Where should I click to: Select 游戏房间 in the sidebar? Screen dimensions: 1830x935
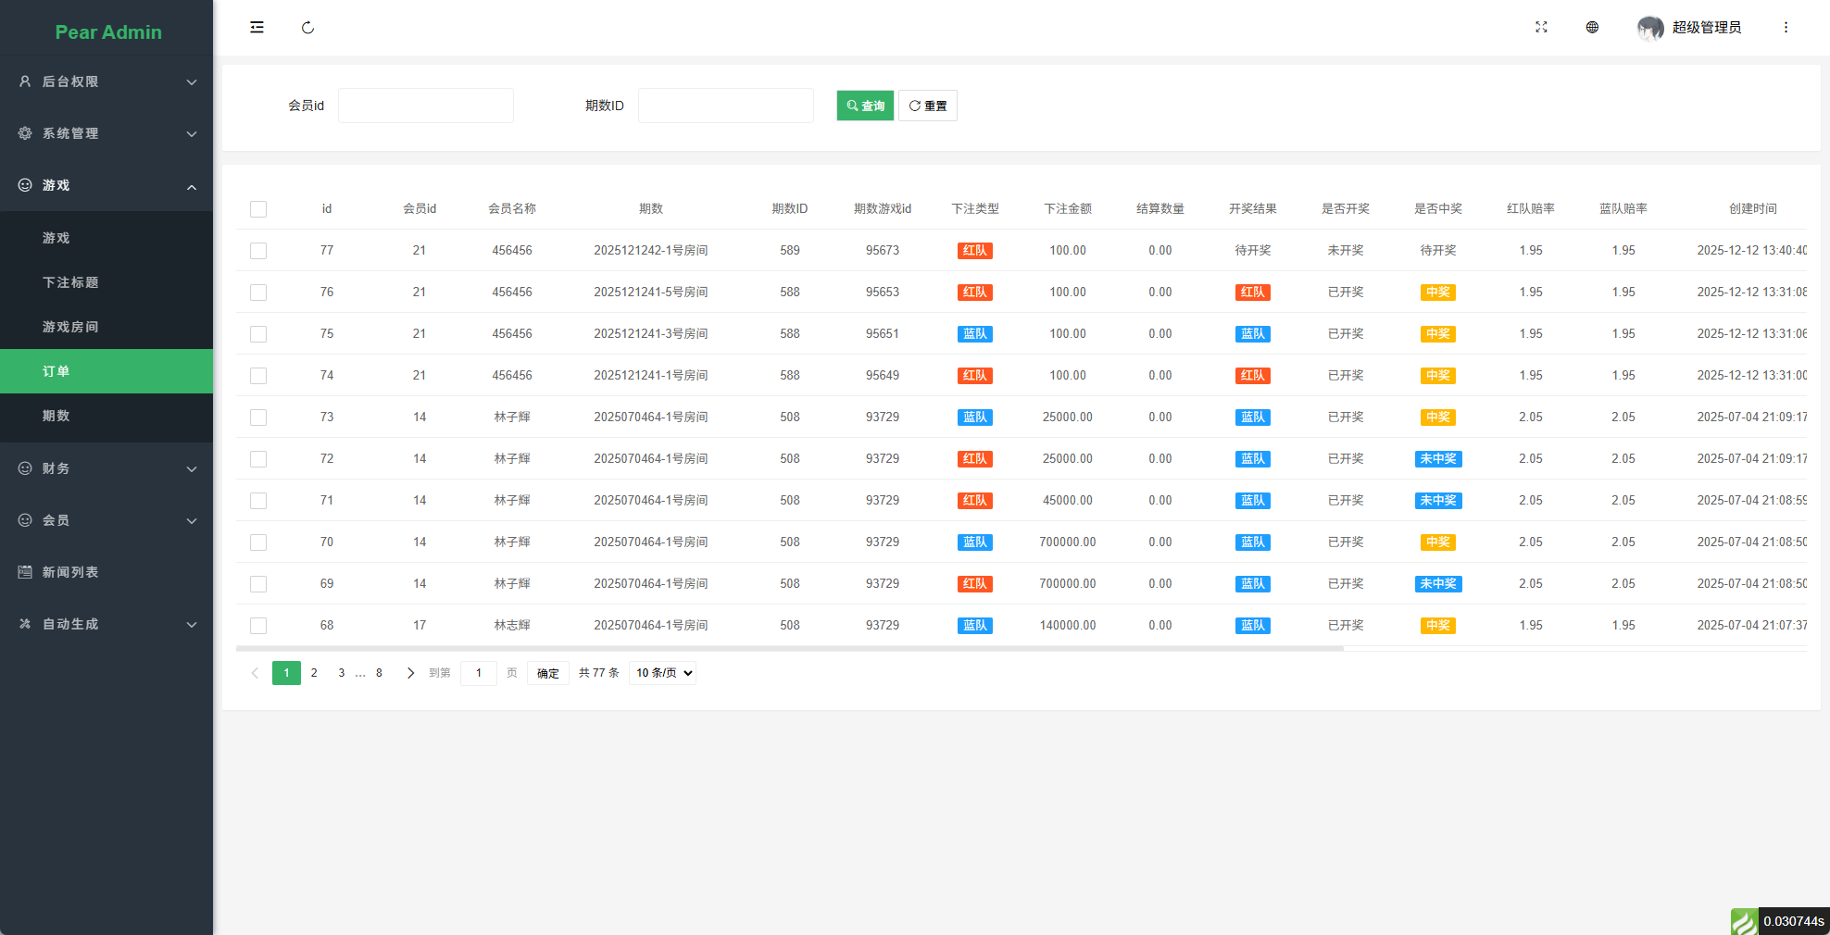tap(70, 327)
